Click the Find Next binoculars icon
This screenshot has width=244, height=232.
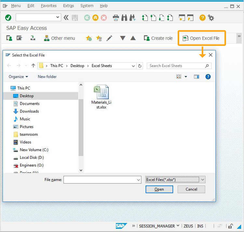(x=133, y=18)
